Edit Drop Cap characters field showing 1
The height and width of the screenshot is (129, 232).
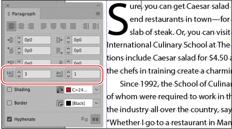[86, 74]
